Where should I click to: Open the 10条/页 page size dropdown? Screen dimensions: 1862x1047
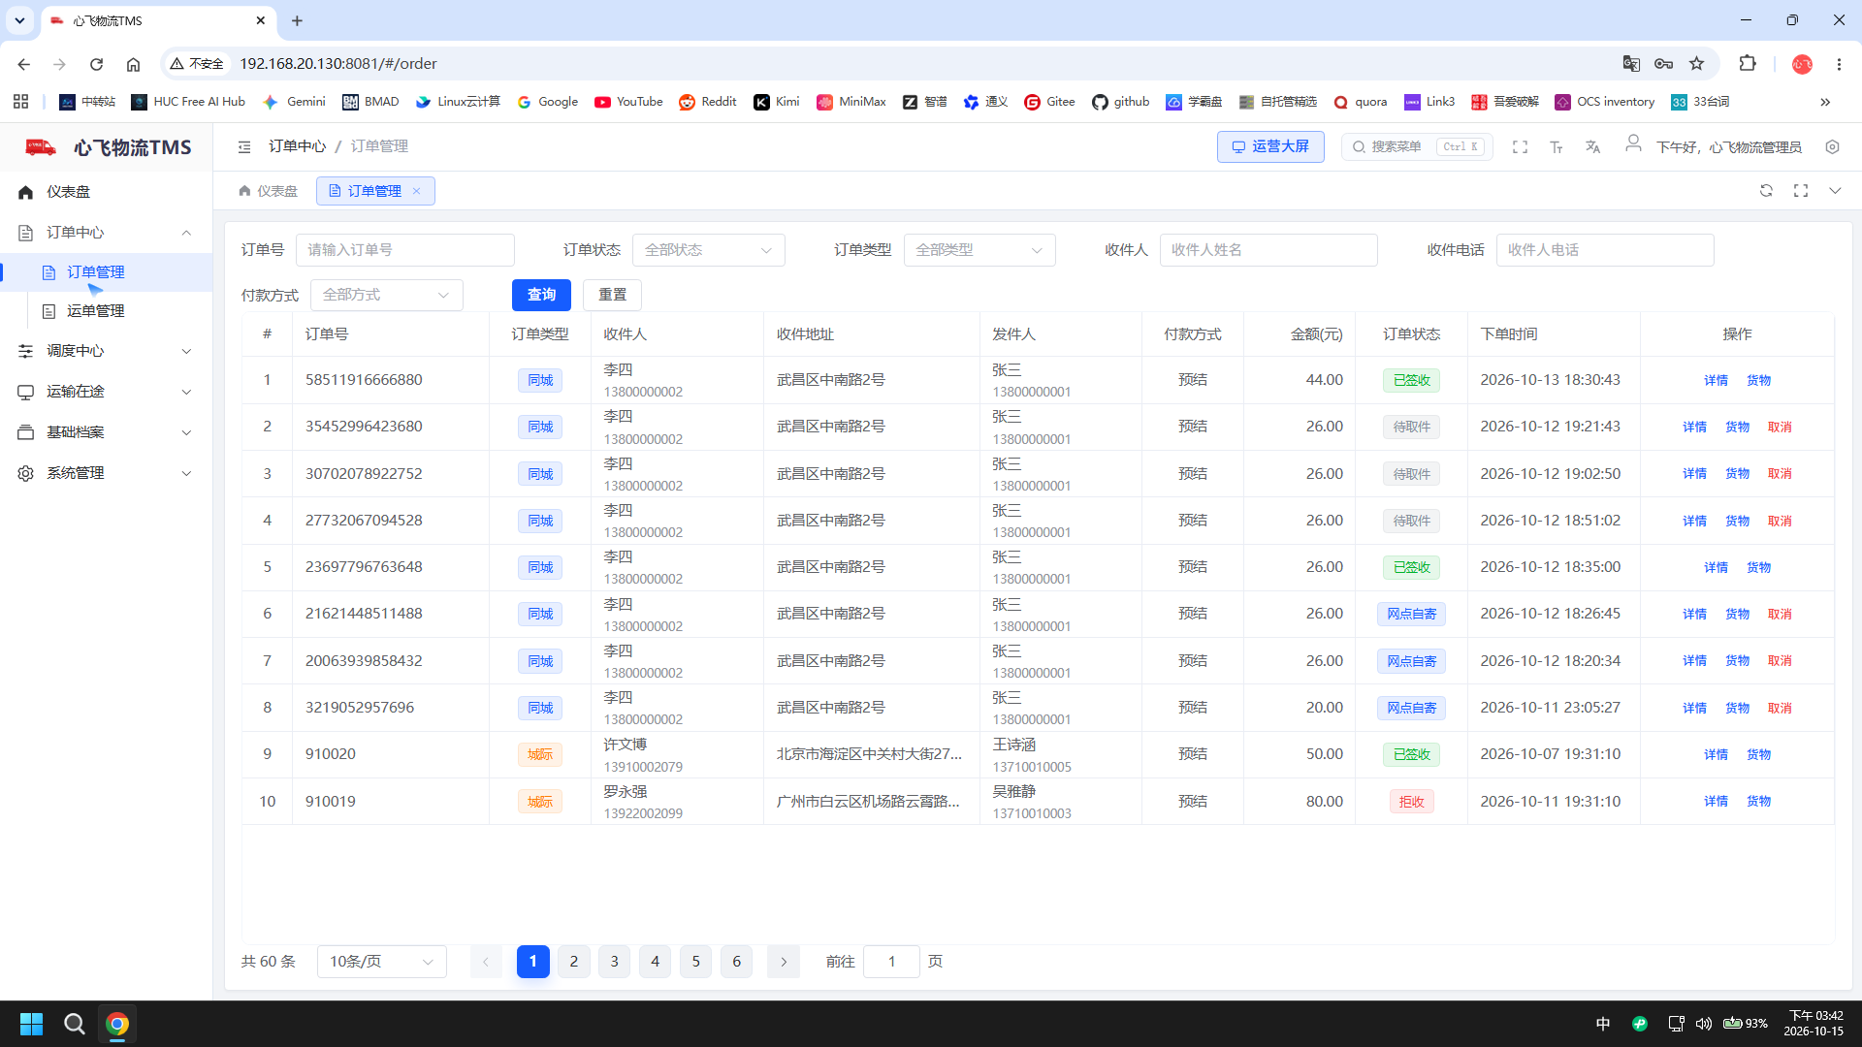(x=382, y=962)
